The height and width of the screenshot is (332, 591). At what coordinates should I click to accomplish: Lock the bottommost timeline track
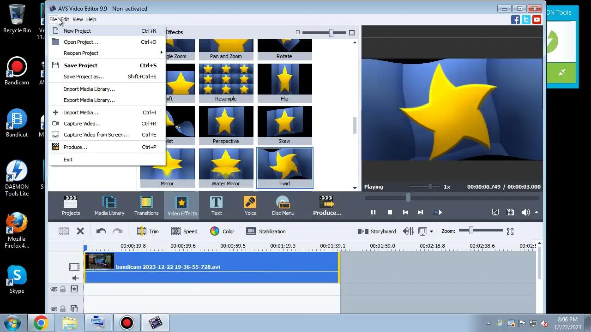click(63, 309)
